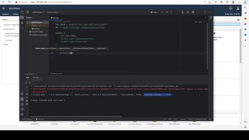Open QRadar Dashboard tab

coord(5,14)
